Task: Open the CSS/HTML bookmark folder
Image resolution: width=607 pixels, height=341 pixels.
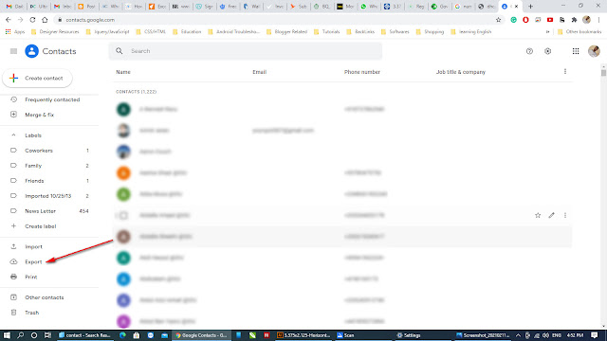Action: 151,31
